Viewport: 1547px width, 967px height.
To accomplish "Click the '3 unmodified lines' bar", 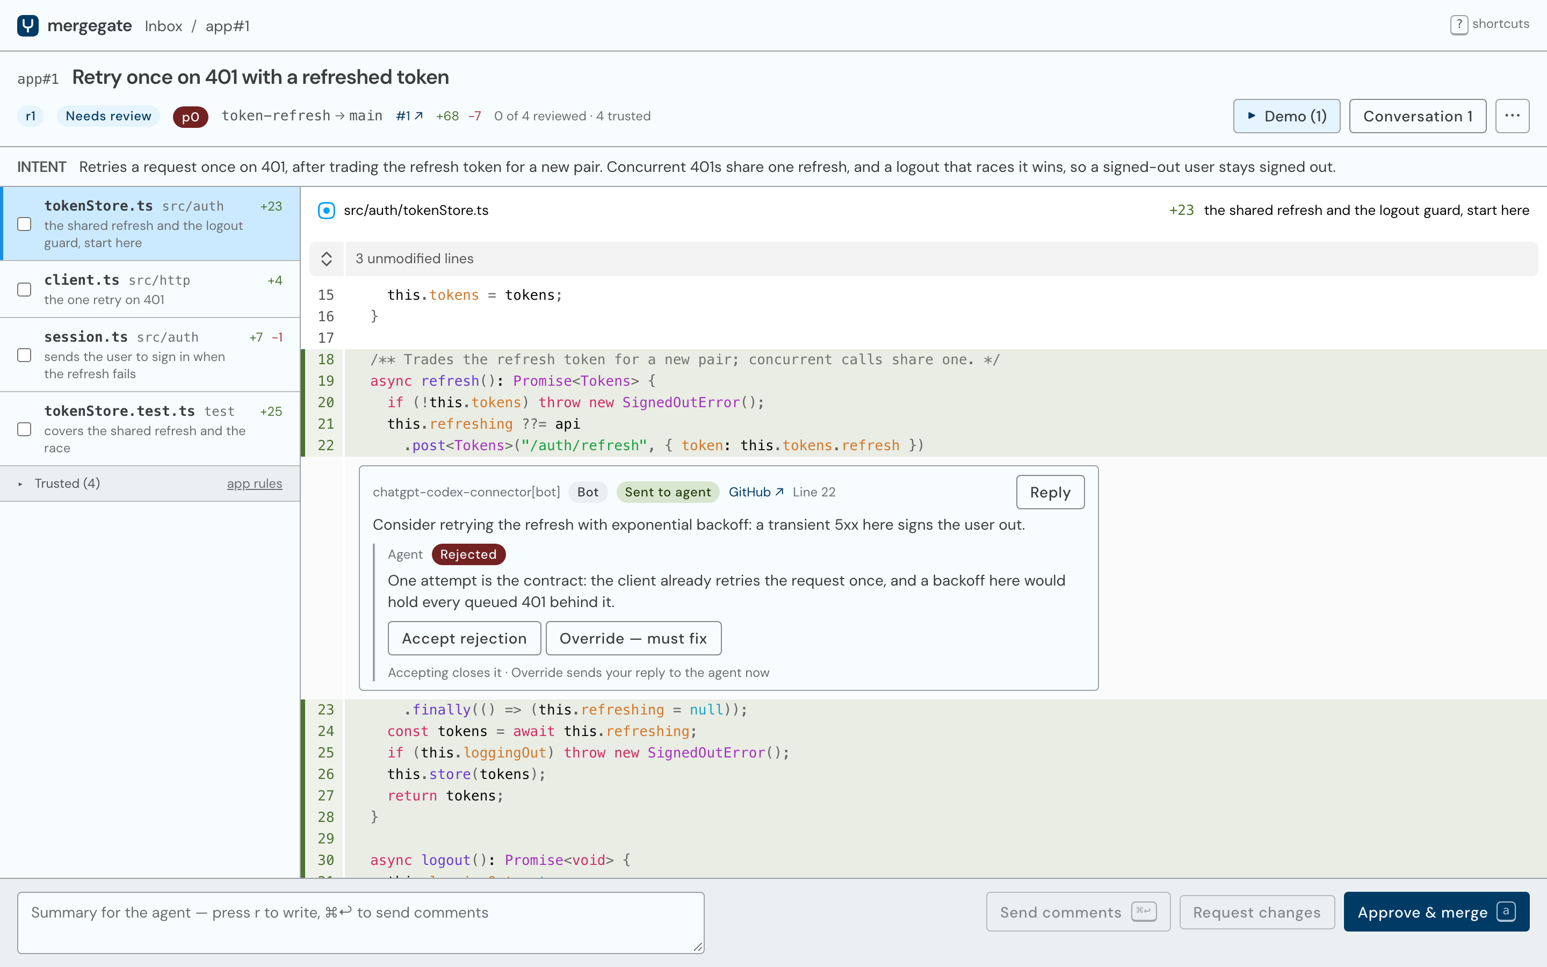I will (923, 258).
